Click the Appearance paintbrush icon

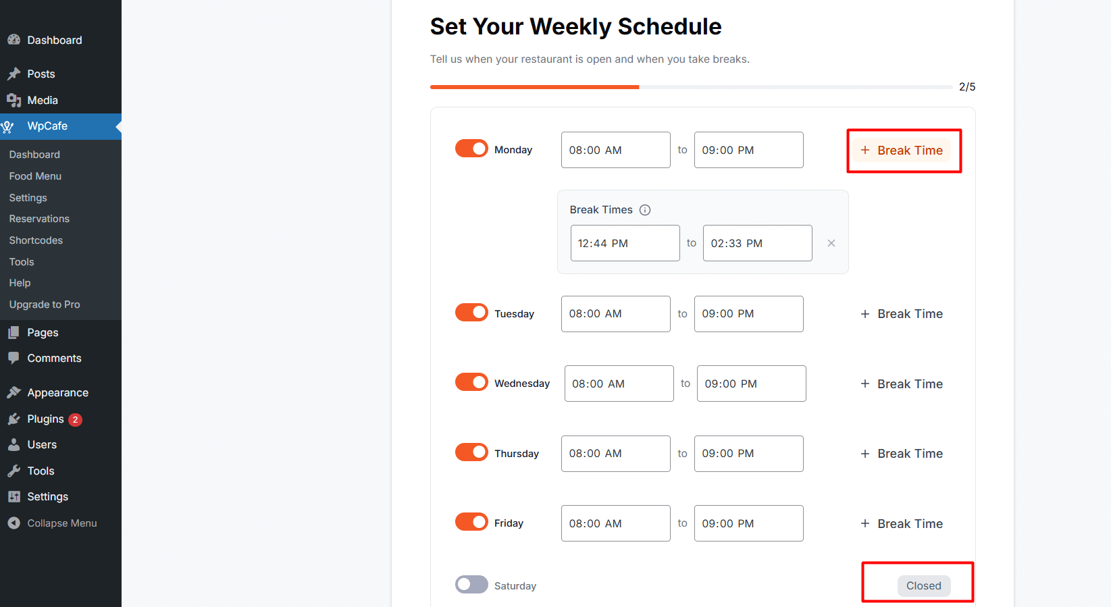[14, 392]
